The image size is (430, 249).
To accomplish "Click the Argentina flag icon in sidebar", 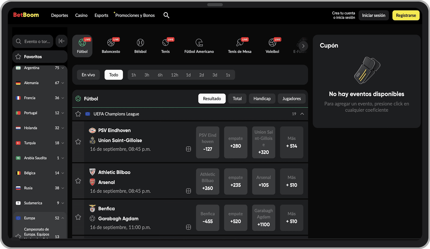I will coord(18,68).
